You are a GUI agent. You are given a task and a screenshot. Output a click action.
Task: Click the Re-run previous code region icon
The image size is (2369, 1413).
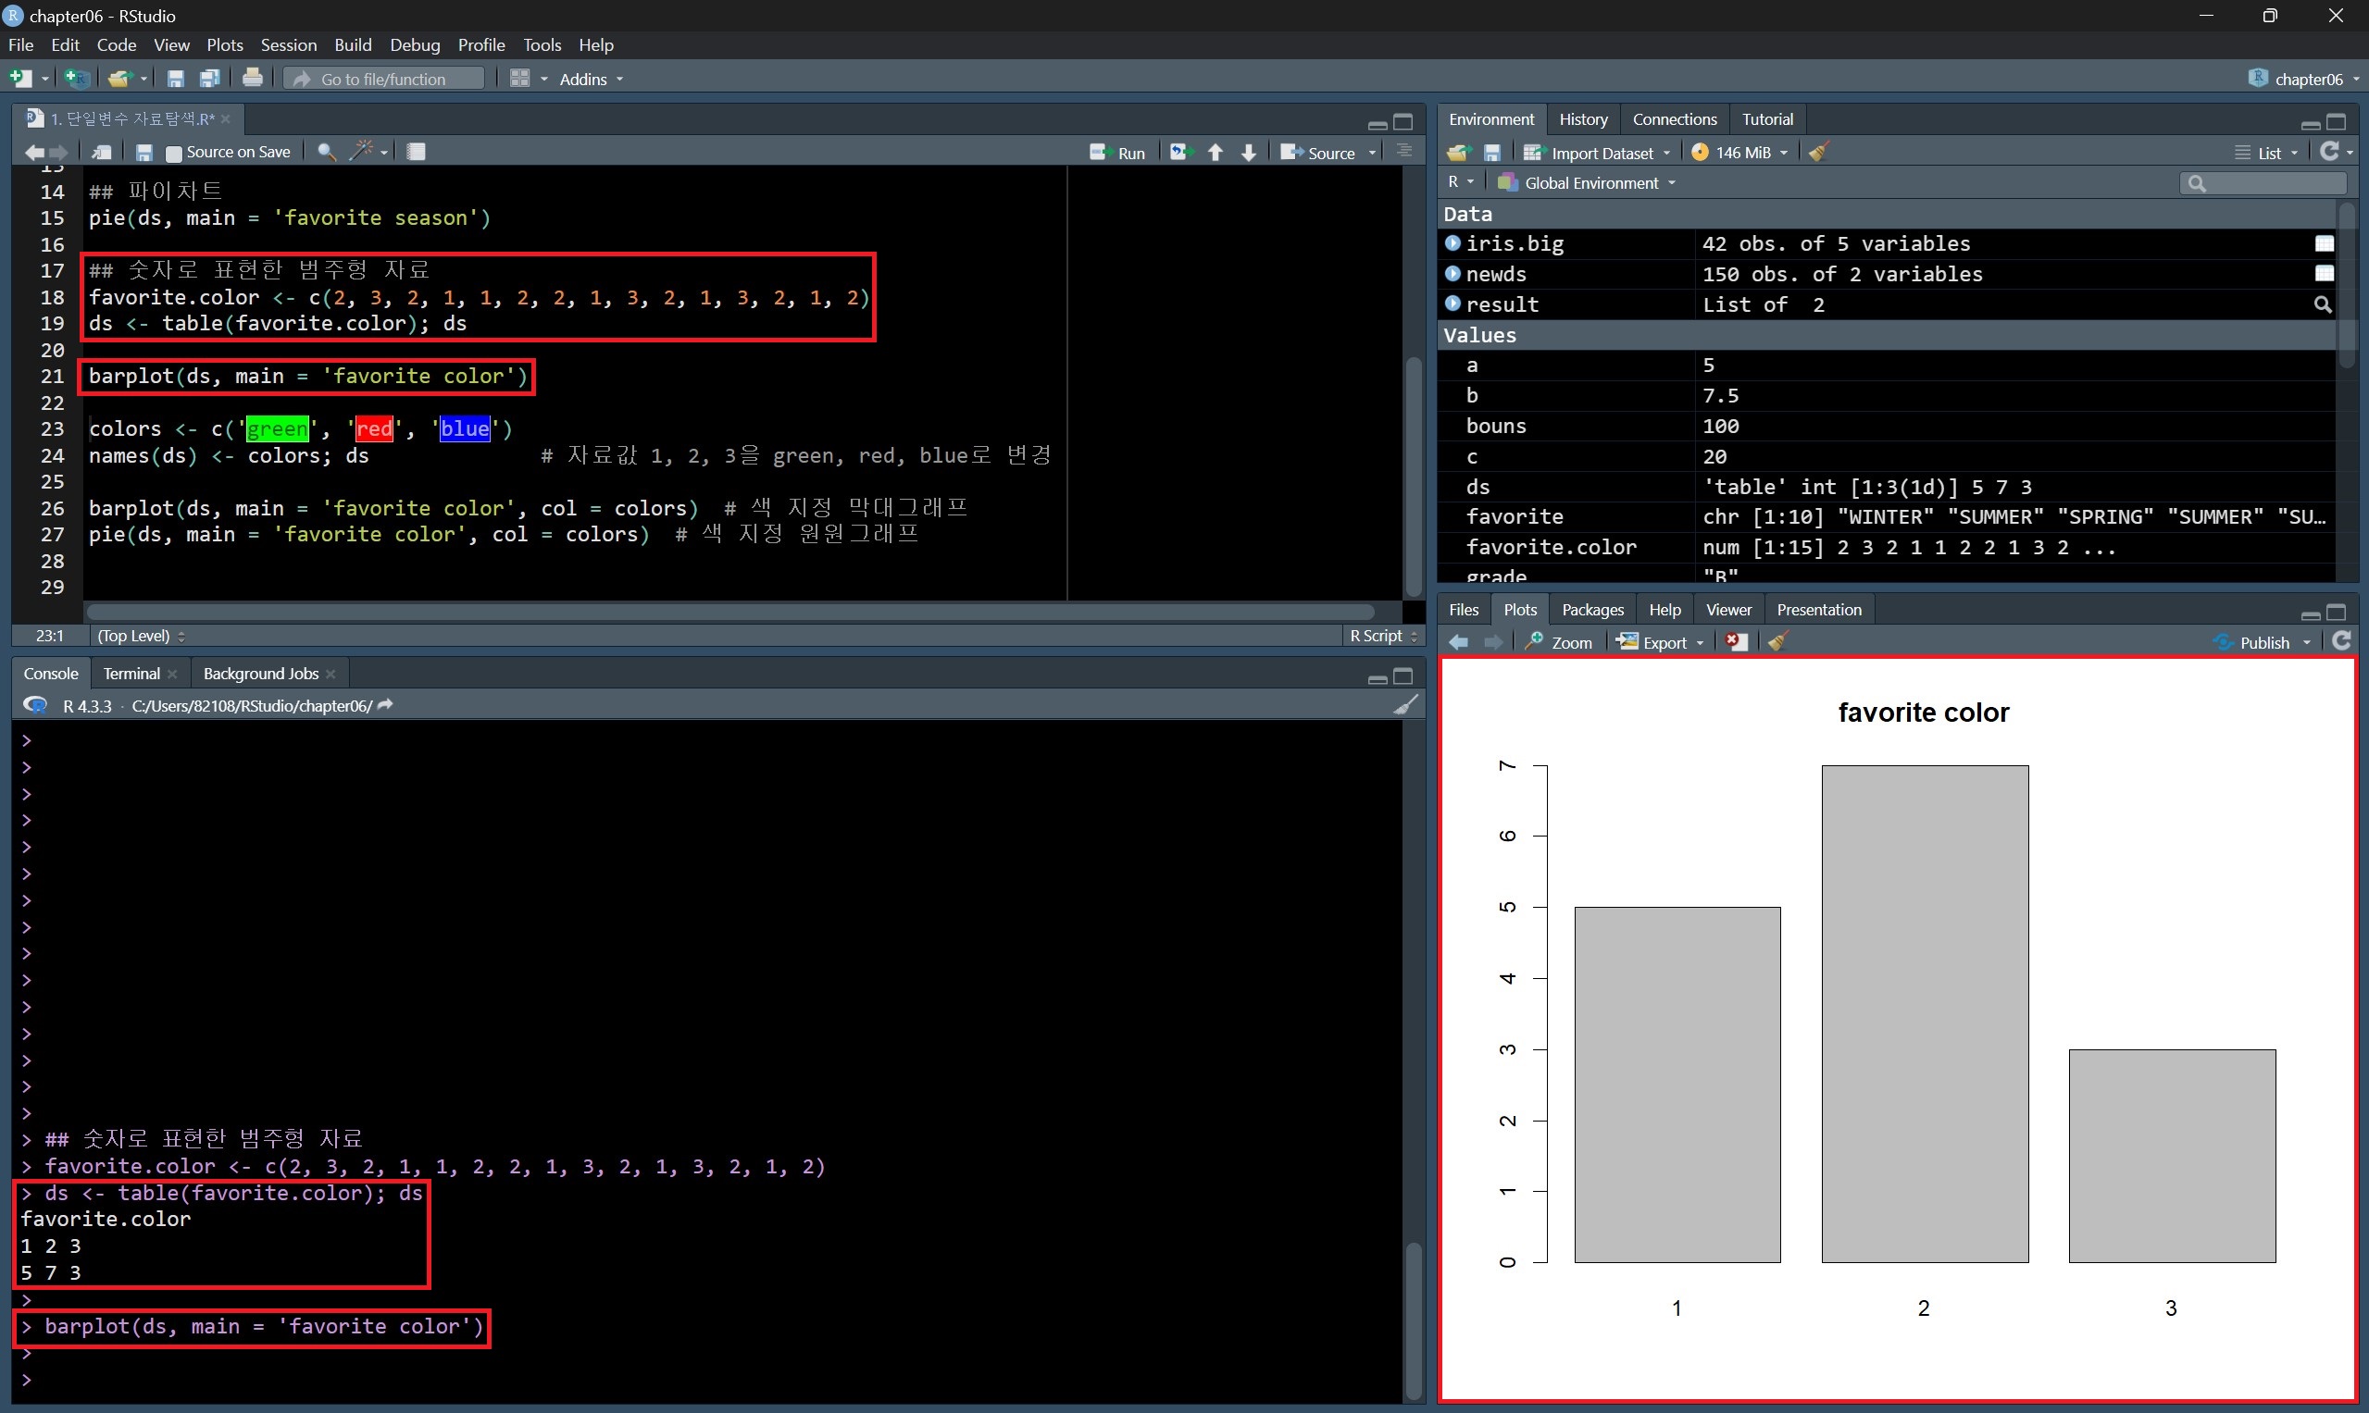click(1180, 153)
